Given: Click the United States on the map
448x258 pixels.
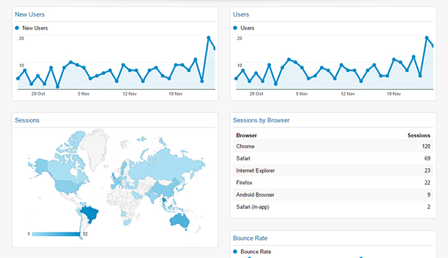Looking at the screenshot, I should pyautogui.click(x=67, y=186).
